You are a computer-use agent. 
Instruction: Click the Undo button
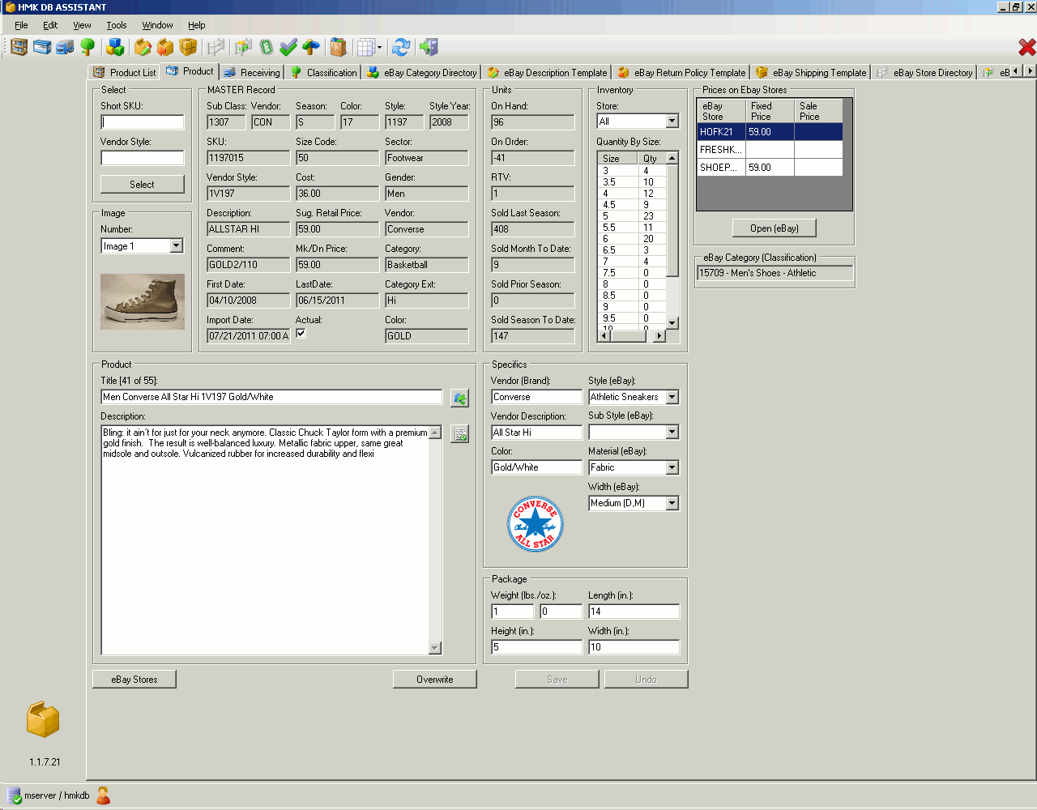[x=646, y=680]
